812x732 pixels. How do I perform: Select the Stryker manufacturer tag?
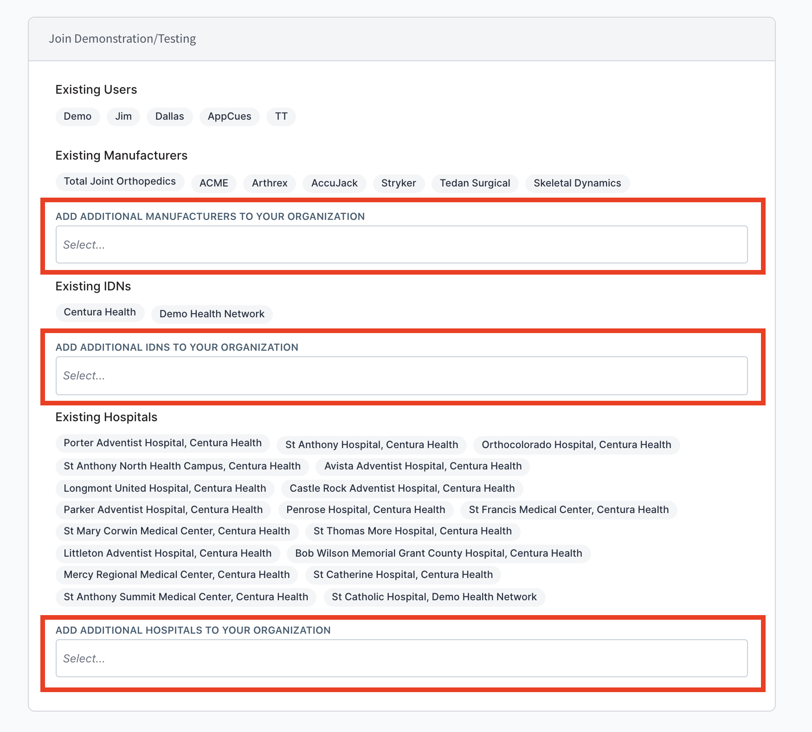[399, 183]
